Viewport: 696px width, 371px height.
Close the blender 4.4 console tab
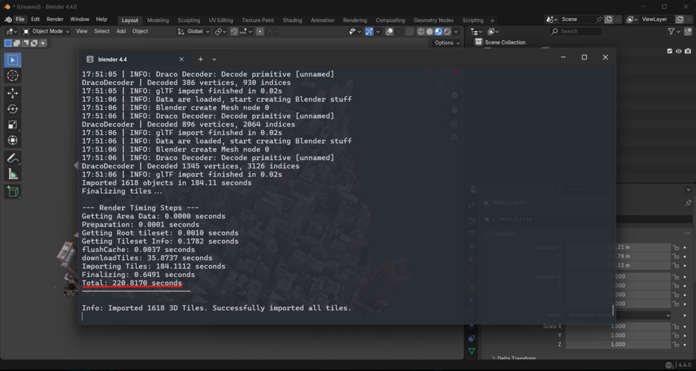[181, 60]
